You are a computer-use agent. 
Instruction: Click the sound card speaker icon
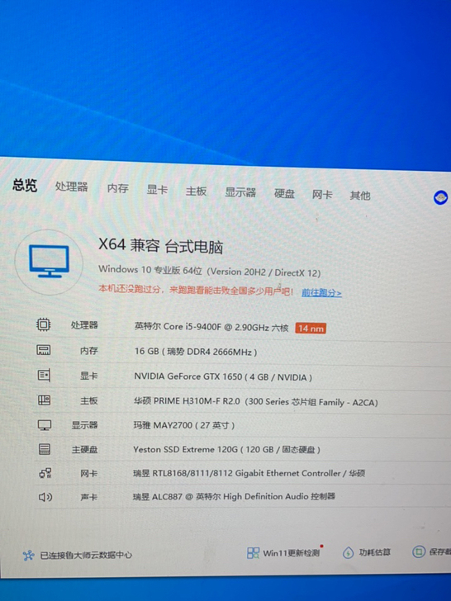point(45,497)
